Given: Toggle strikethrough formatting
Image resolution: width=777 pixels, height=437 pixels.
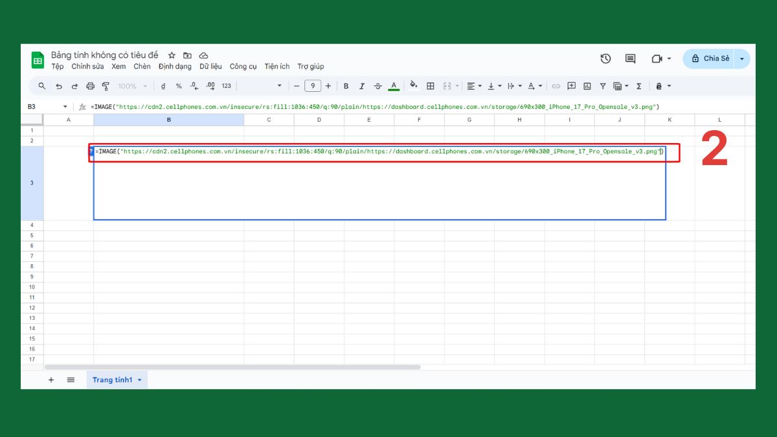Looking at the screenshot, I should 377,85.
